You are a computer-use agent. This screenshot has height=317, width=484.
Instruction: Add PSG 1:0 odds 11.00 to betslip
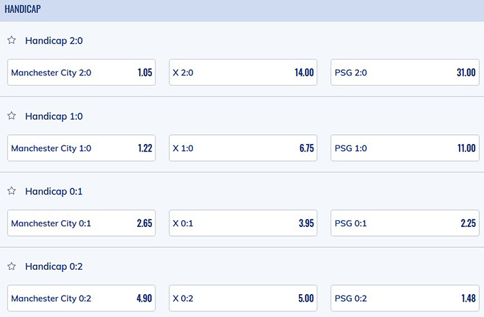(x=405, y=147)
